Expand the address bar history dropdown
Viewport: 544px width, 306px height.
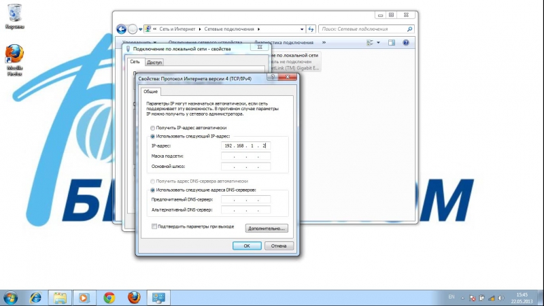[301, 29]
